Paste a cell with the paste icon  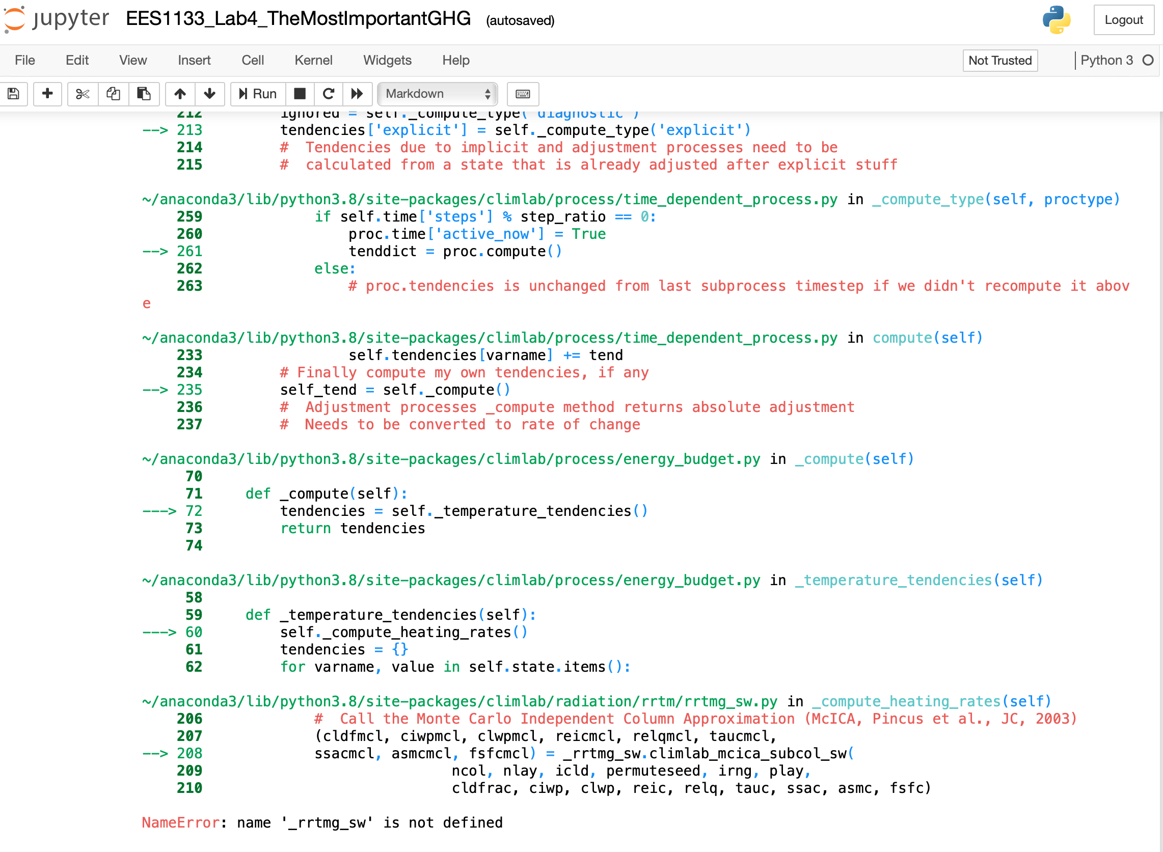click(x=144, y=94)
